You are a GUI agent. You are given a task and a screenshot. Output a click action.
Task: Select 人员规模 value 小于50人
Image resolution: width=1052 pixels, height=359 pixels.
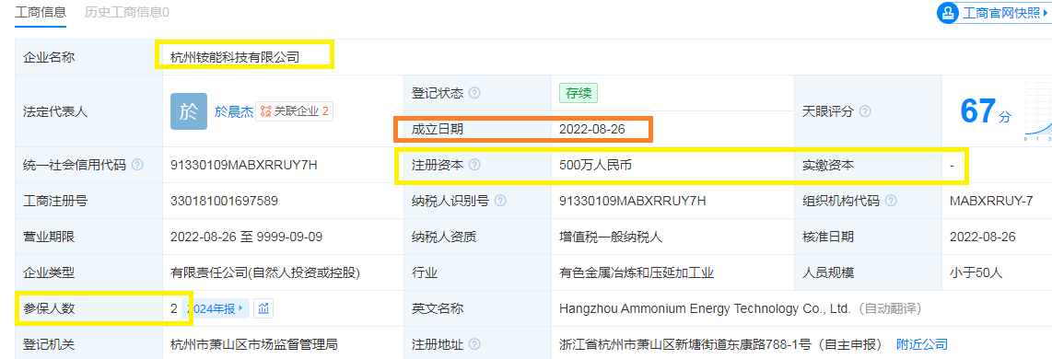click(x=976, y=273)
